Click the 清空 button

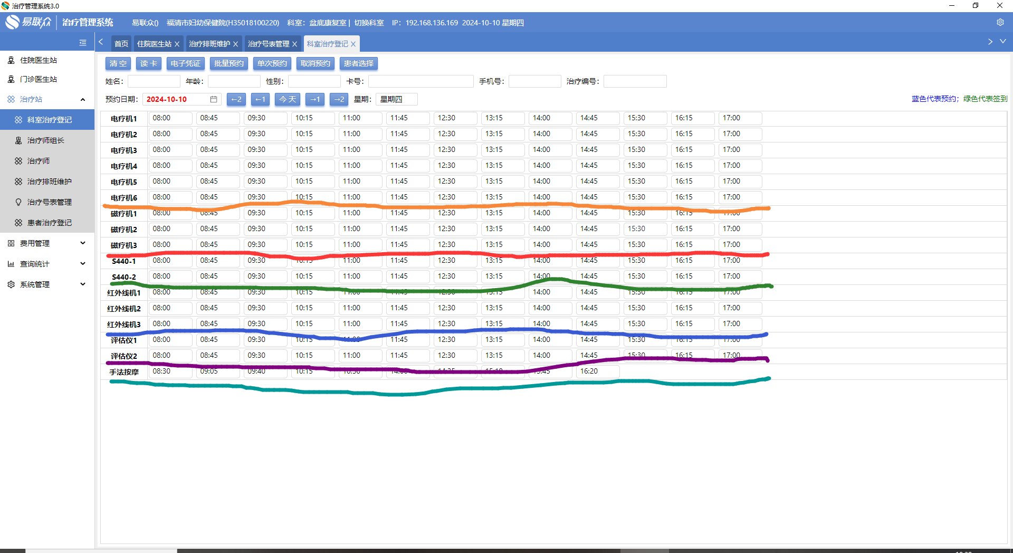click(x=118, y=63)
